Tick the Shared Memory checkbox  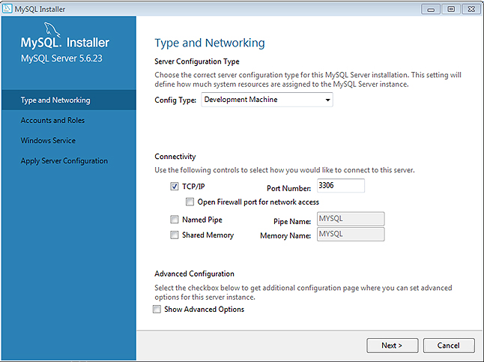point(175,235)
